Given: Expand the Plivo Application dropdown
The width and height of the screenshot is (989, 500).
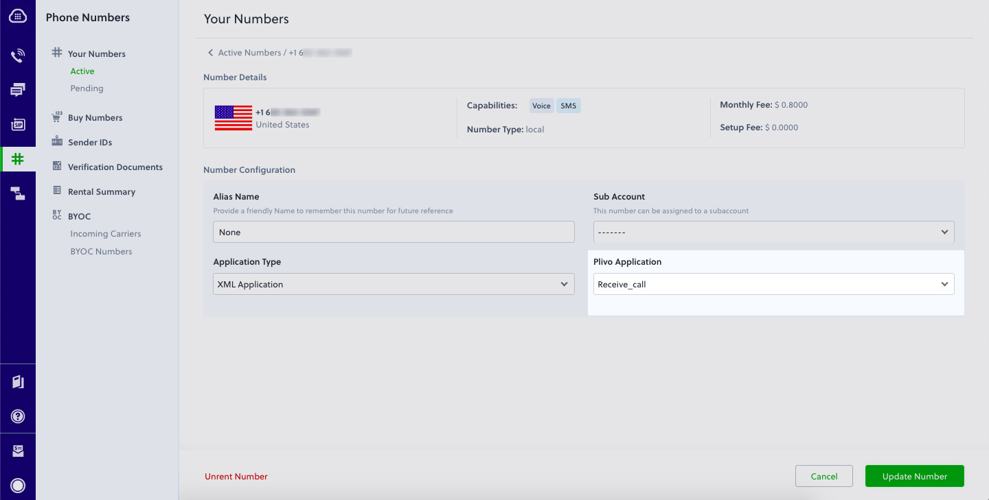Looking at the screenshot, I should [x=773, y=284].
